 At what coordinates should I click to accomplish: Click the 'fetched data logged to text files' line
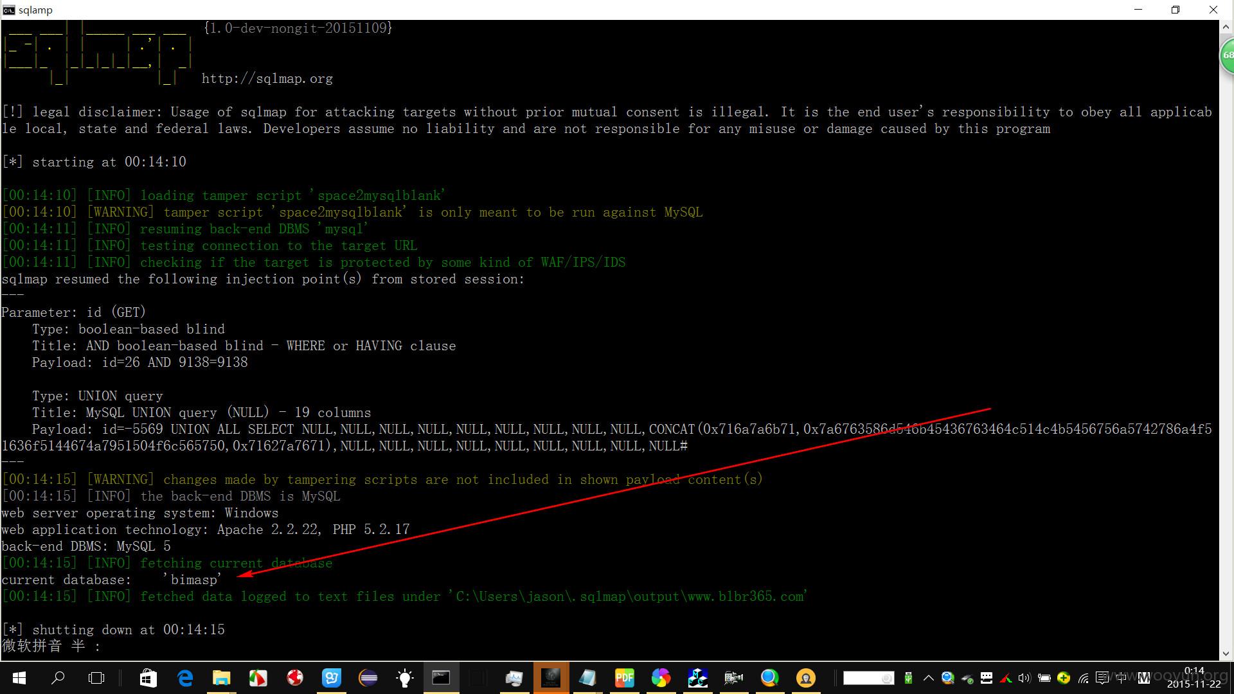405,596
